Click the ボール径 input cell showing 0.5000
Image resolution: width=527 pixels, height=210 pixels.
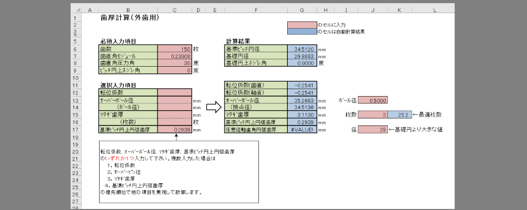[373, 100]
